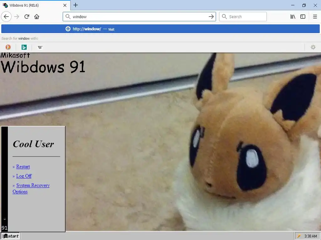
Task: Click the '91' label on the start menu strip
Action: [4, 228]
